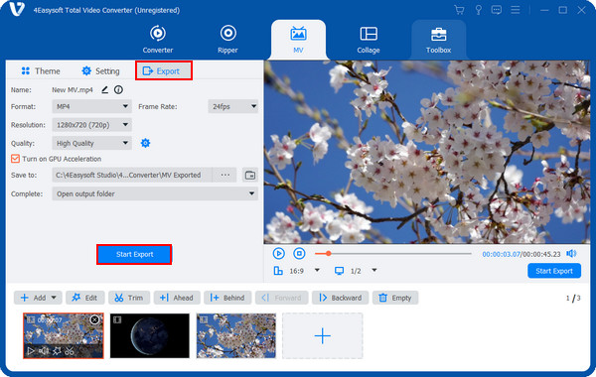Expand the Complete dropdown Open output folder

(155, 193)
